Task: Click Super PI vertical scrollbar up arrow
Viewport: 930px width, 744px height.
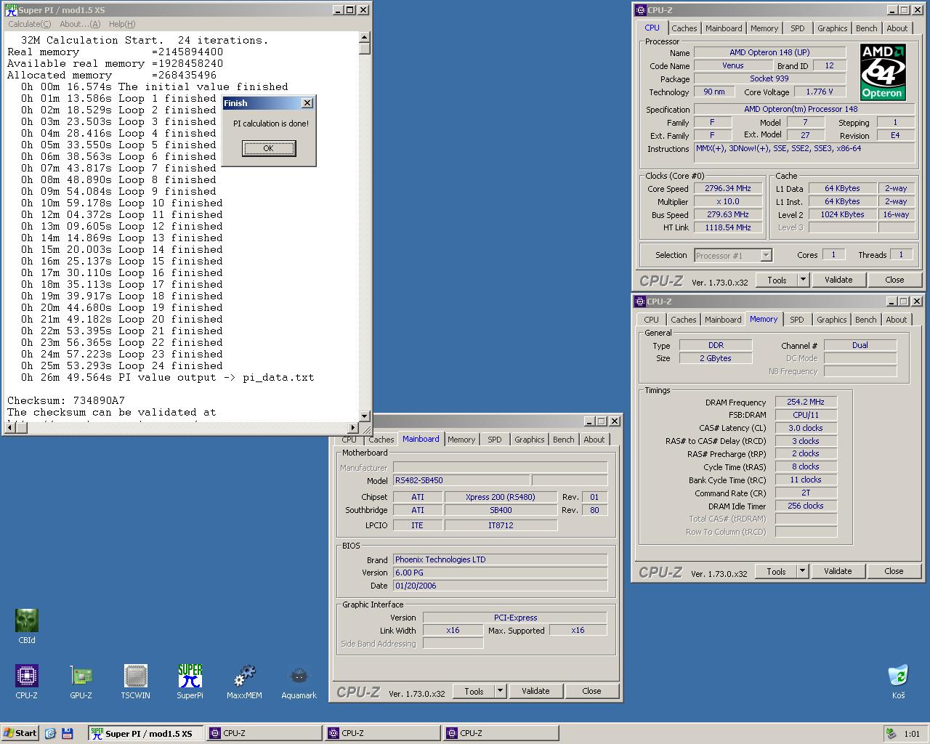Action: tap(365, 37)
